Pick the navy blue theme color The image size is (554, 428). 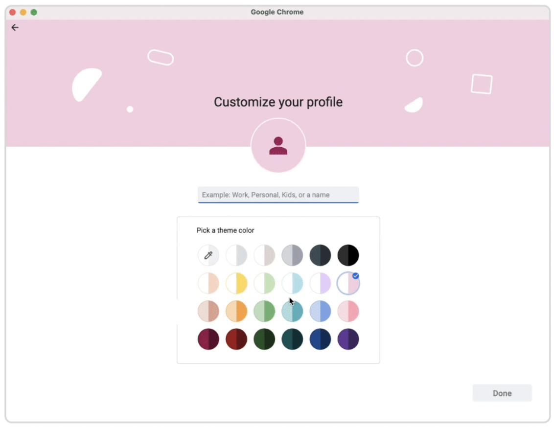tap(320, 339)
